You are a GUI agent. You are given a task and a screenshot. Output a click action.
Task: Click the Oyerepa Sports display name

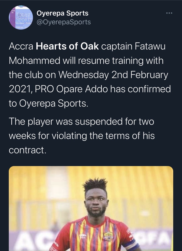(62, 13)
